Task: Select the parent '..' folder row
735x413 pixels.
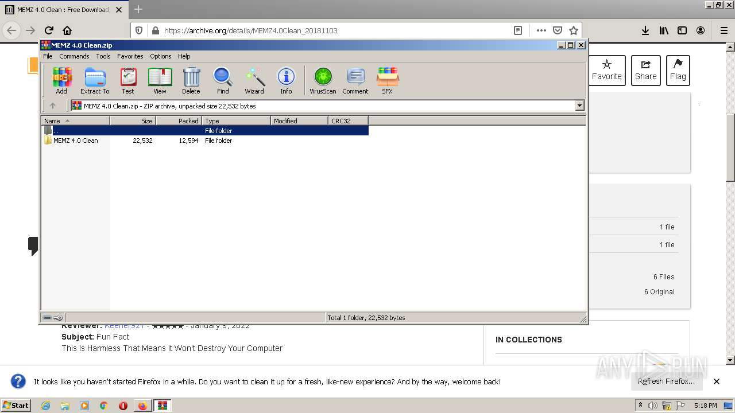Action: [205, 131]
